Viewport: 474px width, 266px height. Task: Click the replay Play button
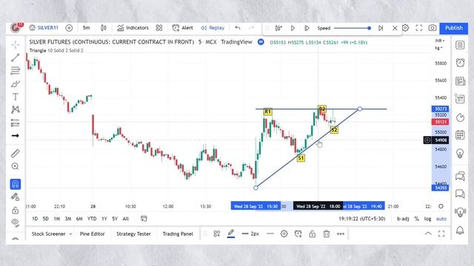[x=293, y=28]
